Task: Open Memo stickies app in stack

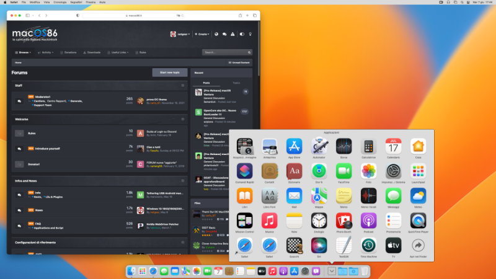Action: tap(344, 196)
